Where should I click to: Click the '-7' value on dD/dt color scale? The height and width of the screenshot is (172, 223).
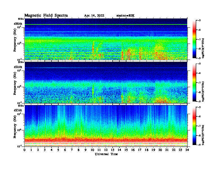(x=199, y=83)
